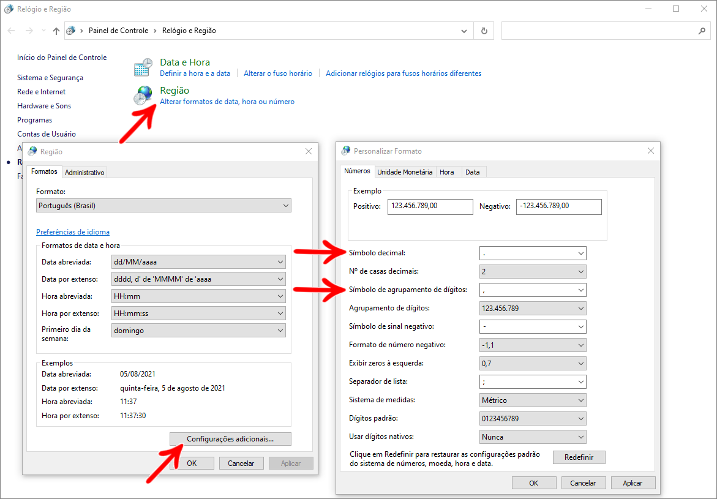Switch to the Unidade Monetária tab
The image size is (717, 499).
(405, 172)
